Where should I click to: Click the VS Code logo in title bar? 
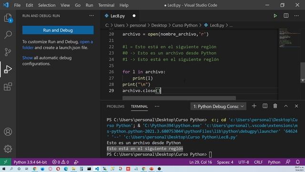pyautogui.click(x=6, y=5)
